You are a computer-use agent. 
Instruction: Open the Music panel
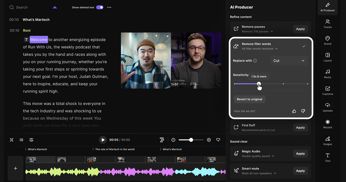click(327, 74)
